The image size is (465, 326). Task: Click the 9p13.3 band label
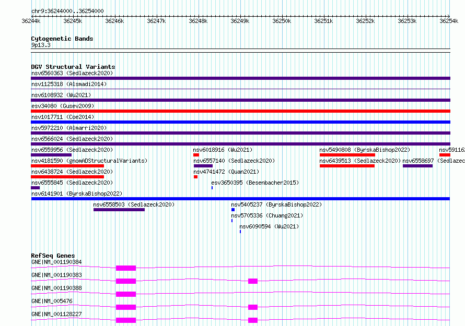[41, 45]
